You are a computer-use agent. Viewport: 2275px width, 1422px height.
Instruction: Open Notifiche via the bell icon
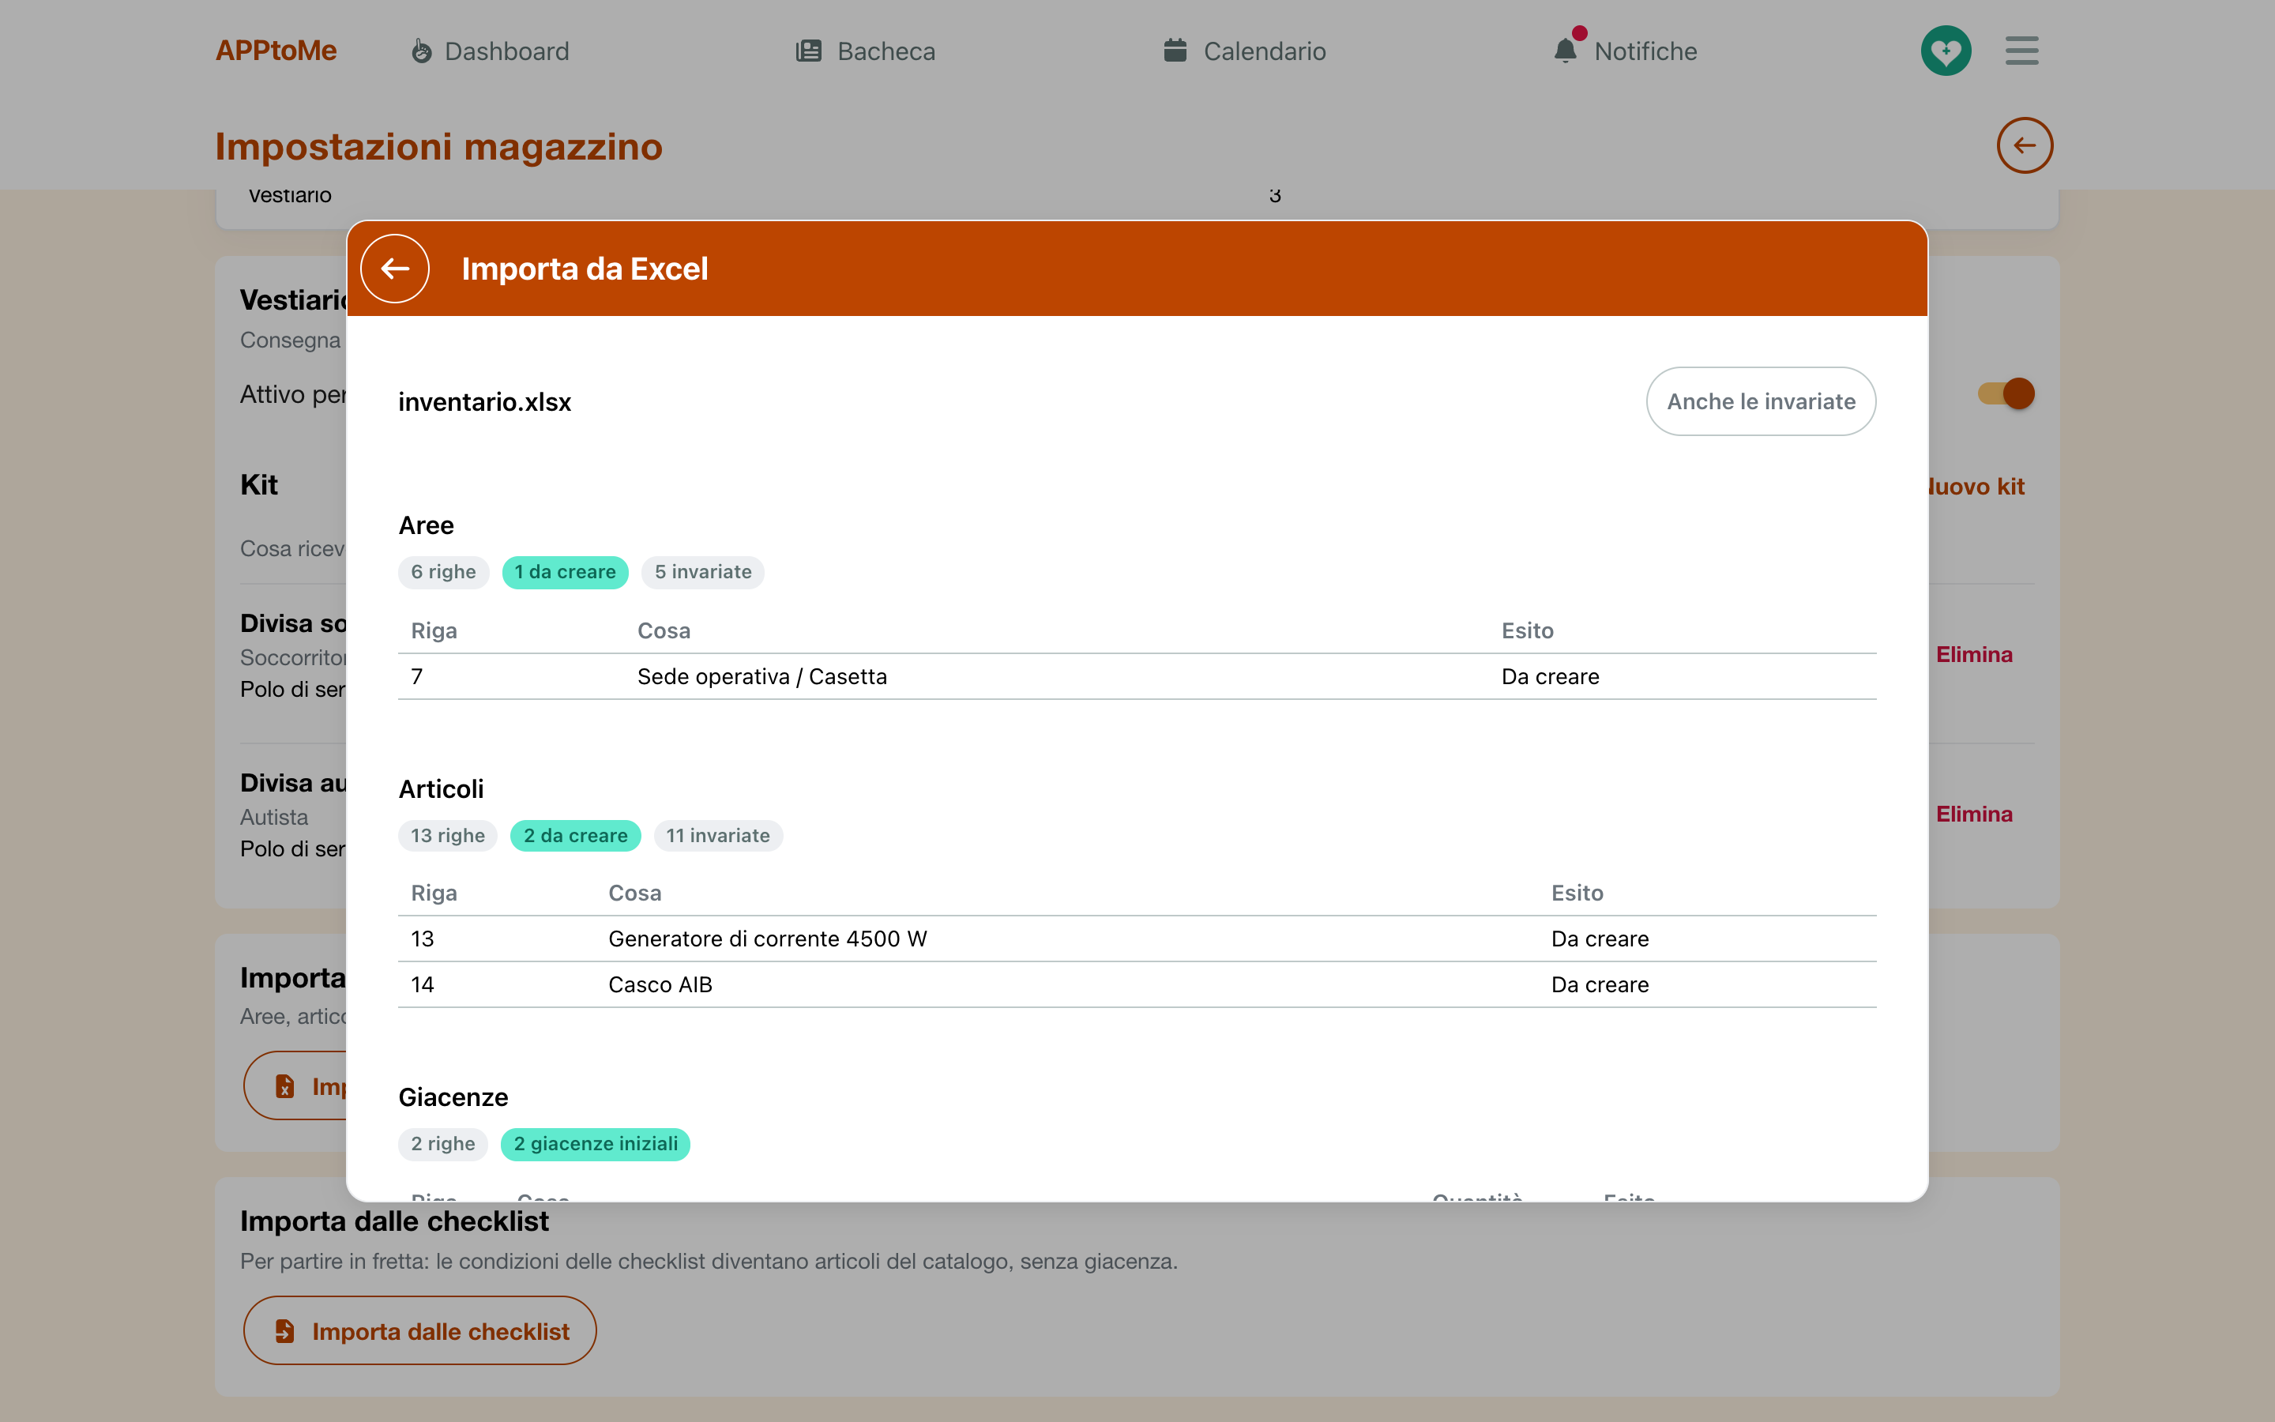[x=1565, y=51]
